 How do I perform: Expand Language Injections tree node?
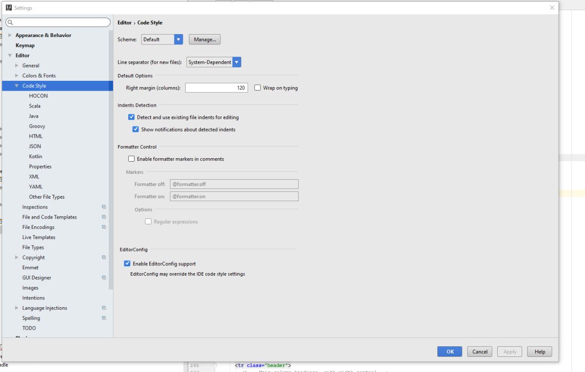pyautogui.click(x=17, y=308)
